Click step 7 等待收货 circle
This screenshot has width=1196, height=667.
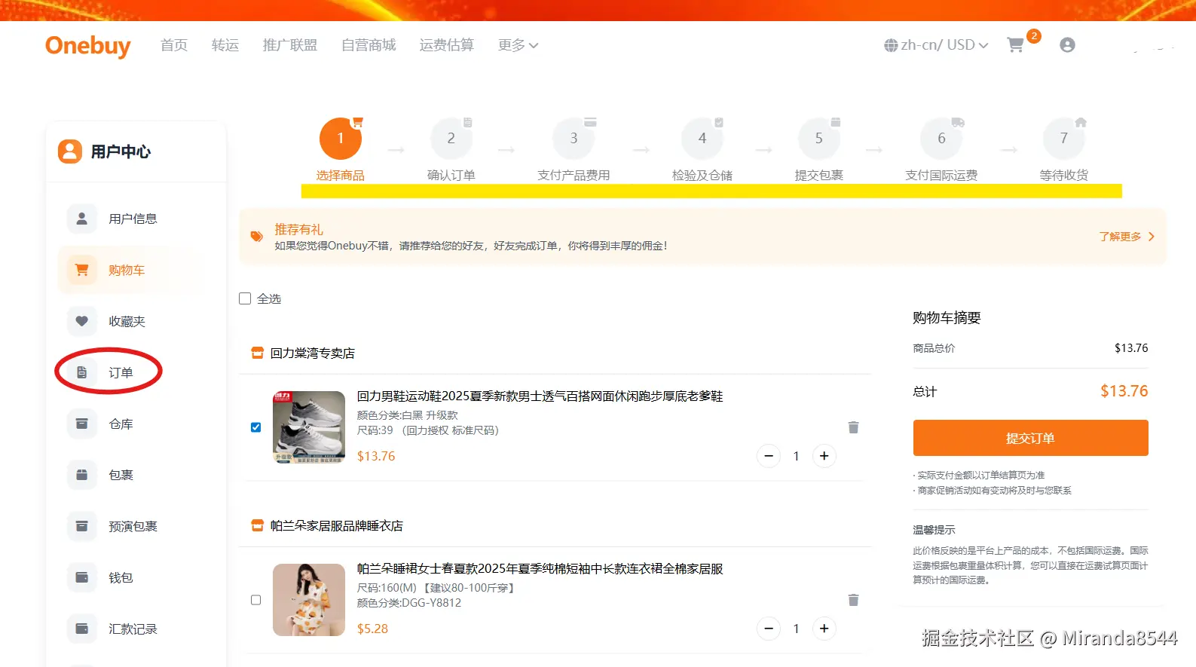[1064, 139]
